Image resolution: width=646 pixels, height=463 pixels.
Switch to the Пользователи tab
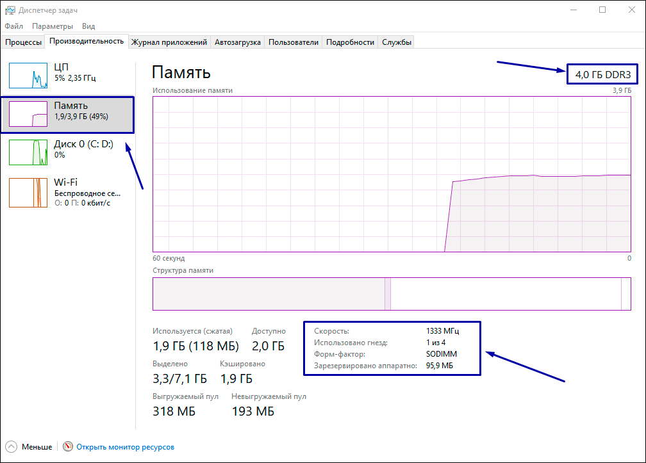coord(293,42)
